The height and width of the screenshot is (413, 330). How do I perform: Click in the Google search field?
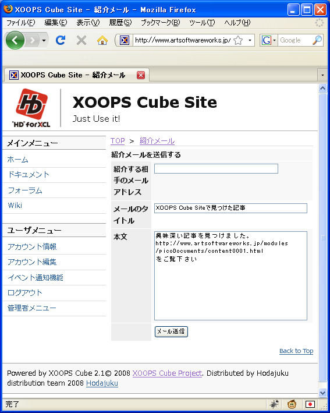pyautogui.click(x=295, y=40)
